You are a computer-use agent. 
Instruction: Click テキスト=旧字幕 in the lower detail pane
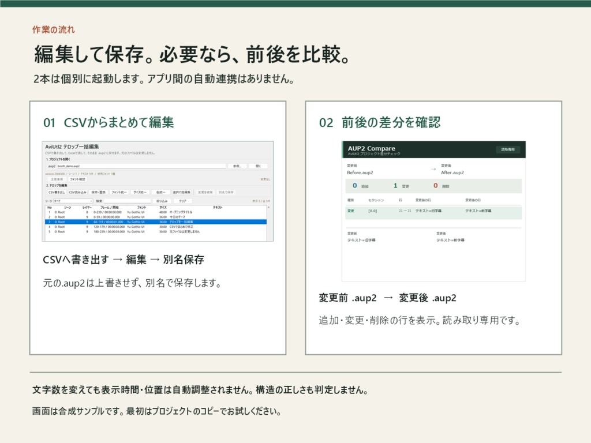(361, 240)
